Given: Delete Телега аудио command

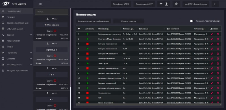Looking at the screenshot, I should [218, 63].
